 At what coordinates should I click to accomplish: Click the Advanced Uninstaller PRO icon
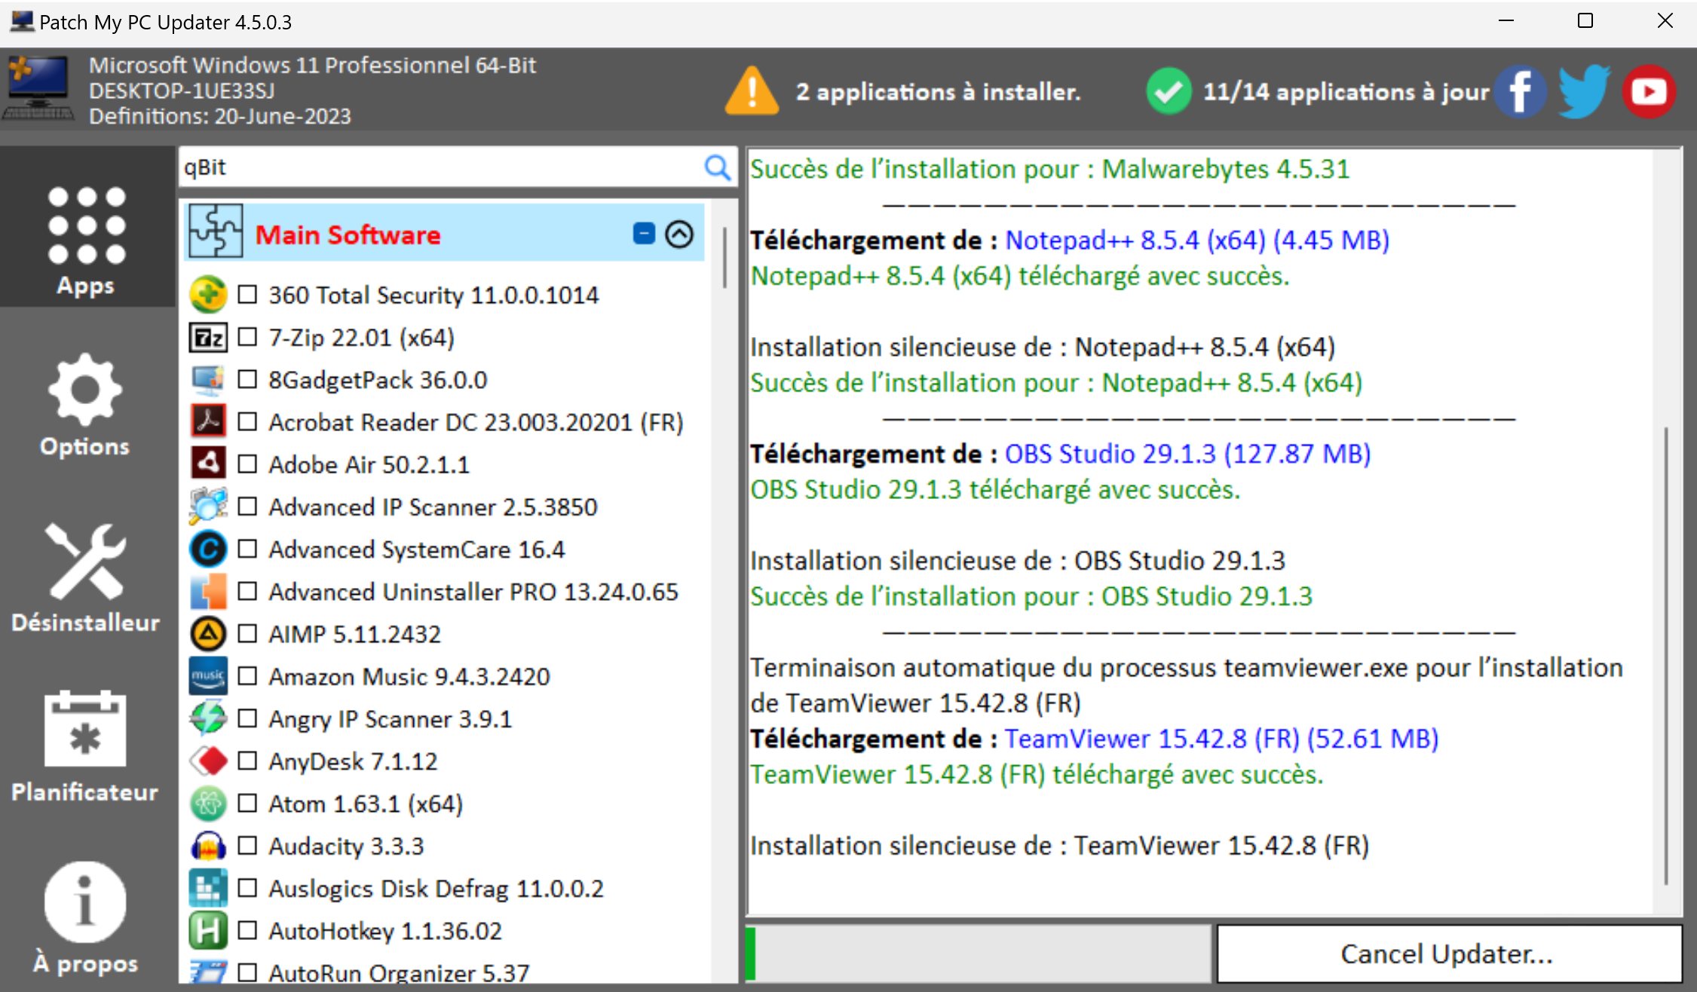[208, 592]
